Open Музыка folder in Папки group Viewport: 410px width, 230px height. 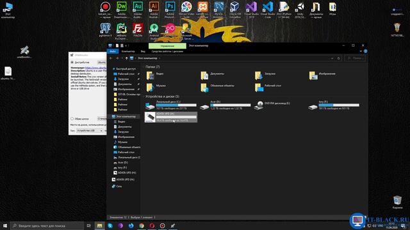[156, 88]
